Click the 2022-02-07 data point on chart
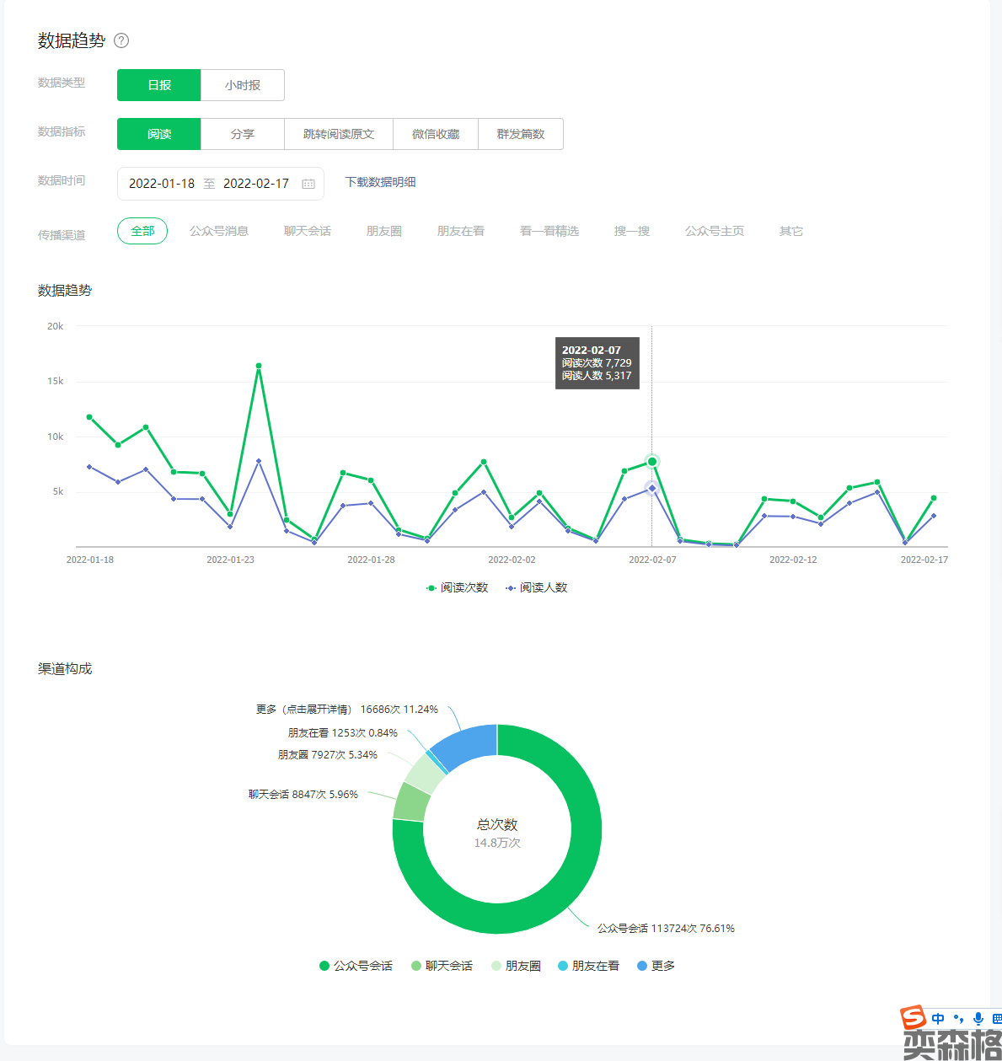 651,462
